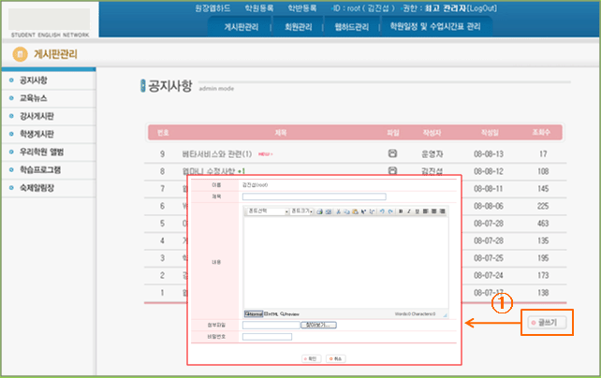Viewport: 601px width, 378px height.
Task: Click the 원장웹하드 top link
Action: pos(213,8)
